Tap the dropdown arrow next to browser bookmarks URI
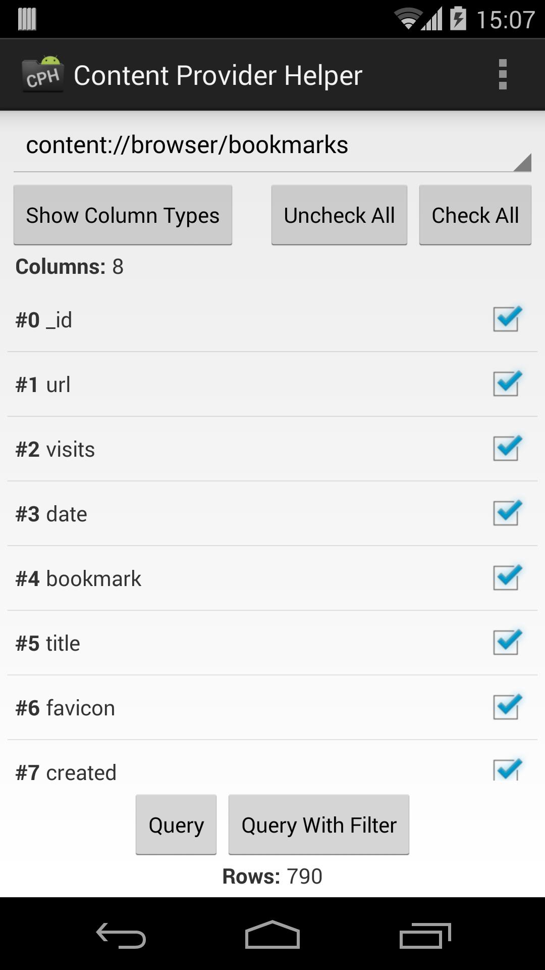The width and height of the screenshot is (545, 970). [x=523, y=162]
